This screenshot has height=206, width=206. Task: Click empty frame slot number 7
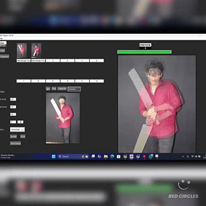click(x=24, y=81)
